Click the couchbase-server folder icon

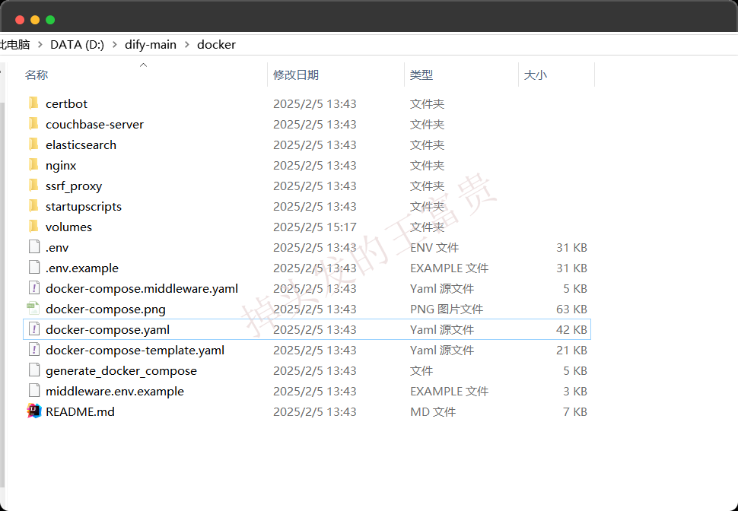33,124
